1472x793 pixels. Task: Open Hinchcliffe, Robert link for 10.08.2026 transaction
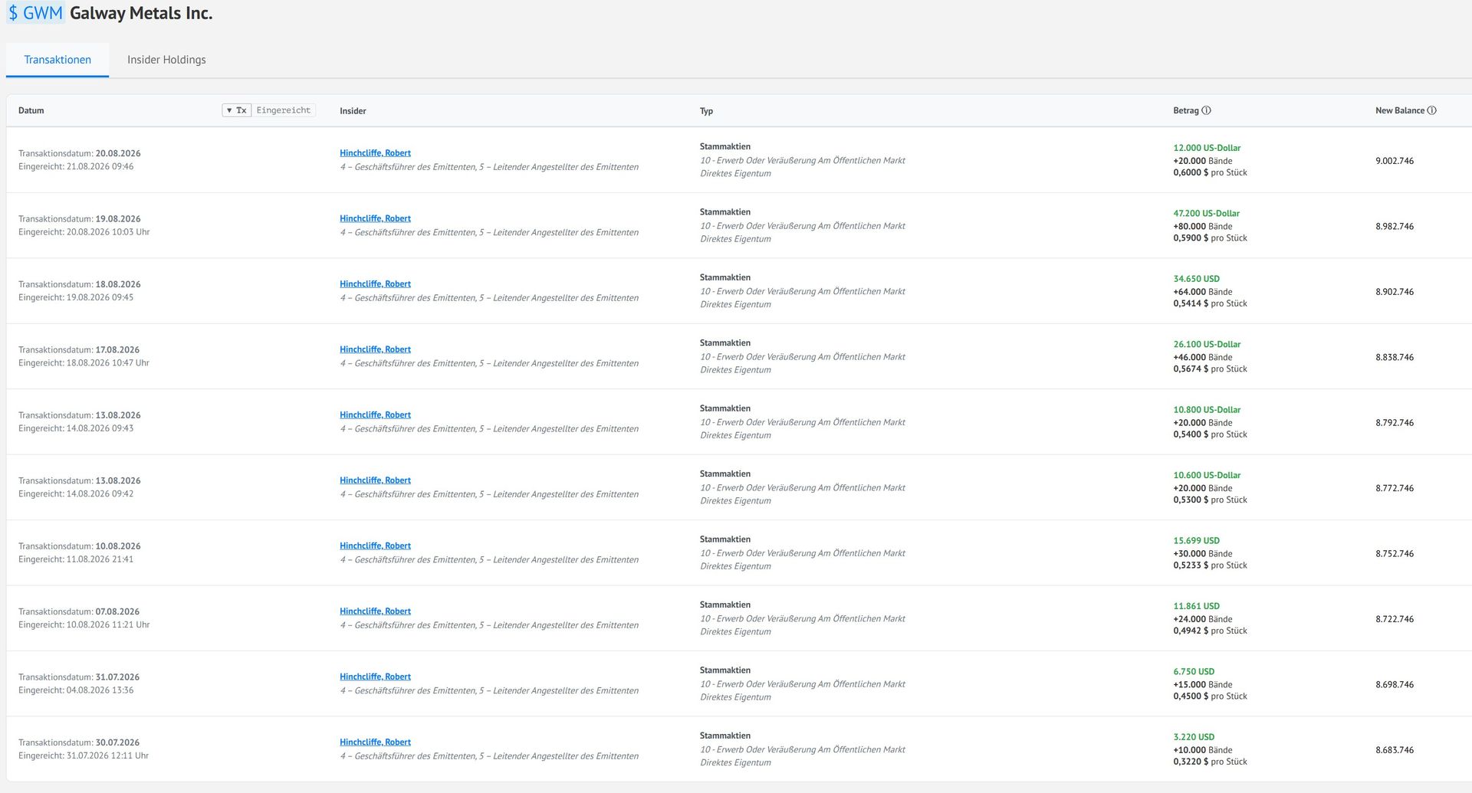pos(375,546)
